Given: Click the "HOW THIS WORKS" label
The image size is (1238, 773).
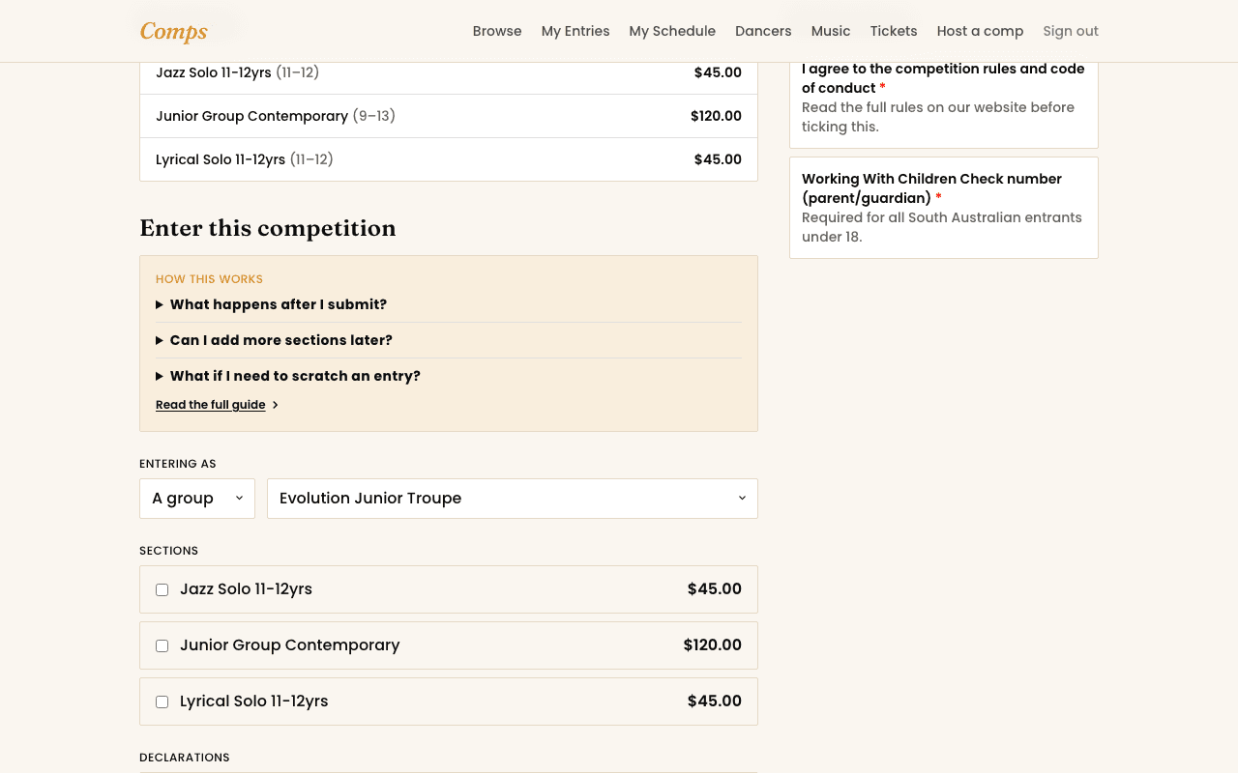Looking at the screenshot, I should point(209,279).
